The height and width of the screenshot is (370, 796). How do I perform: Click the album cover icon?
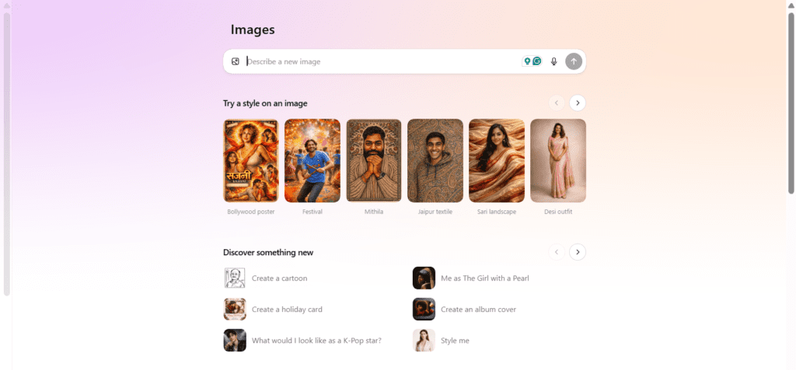click(424, 309)
